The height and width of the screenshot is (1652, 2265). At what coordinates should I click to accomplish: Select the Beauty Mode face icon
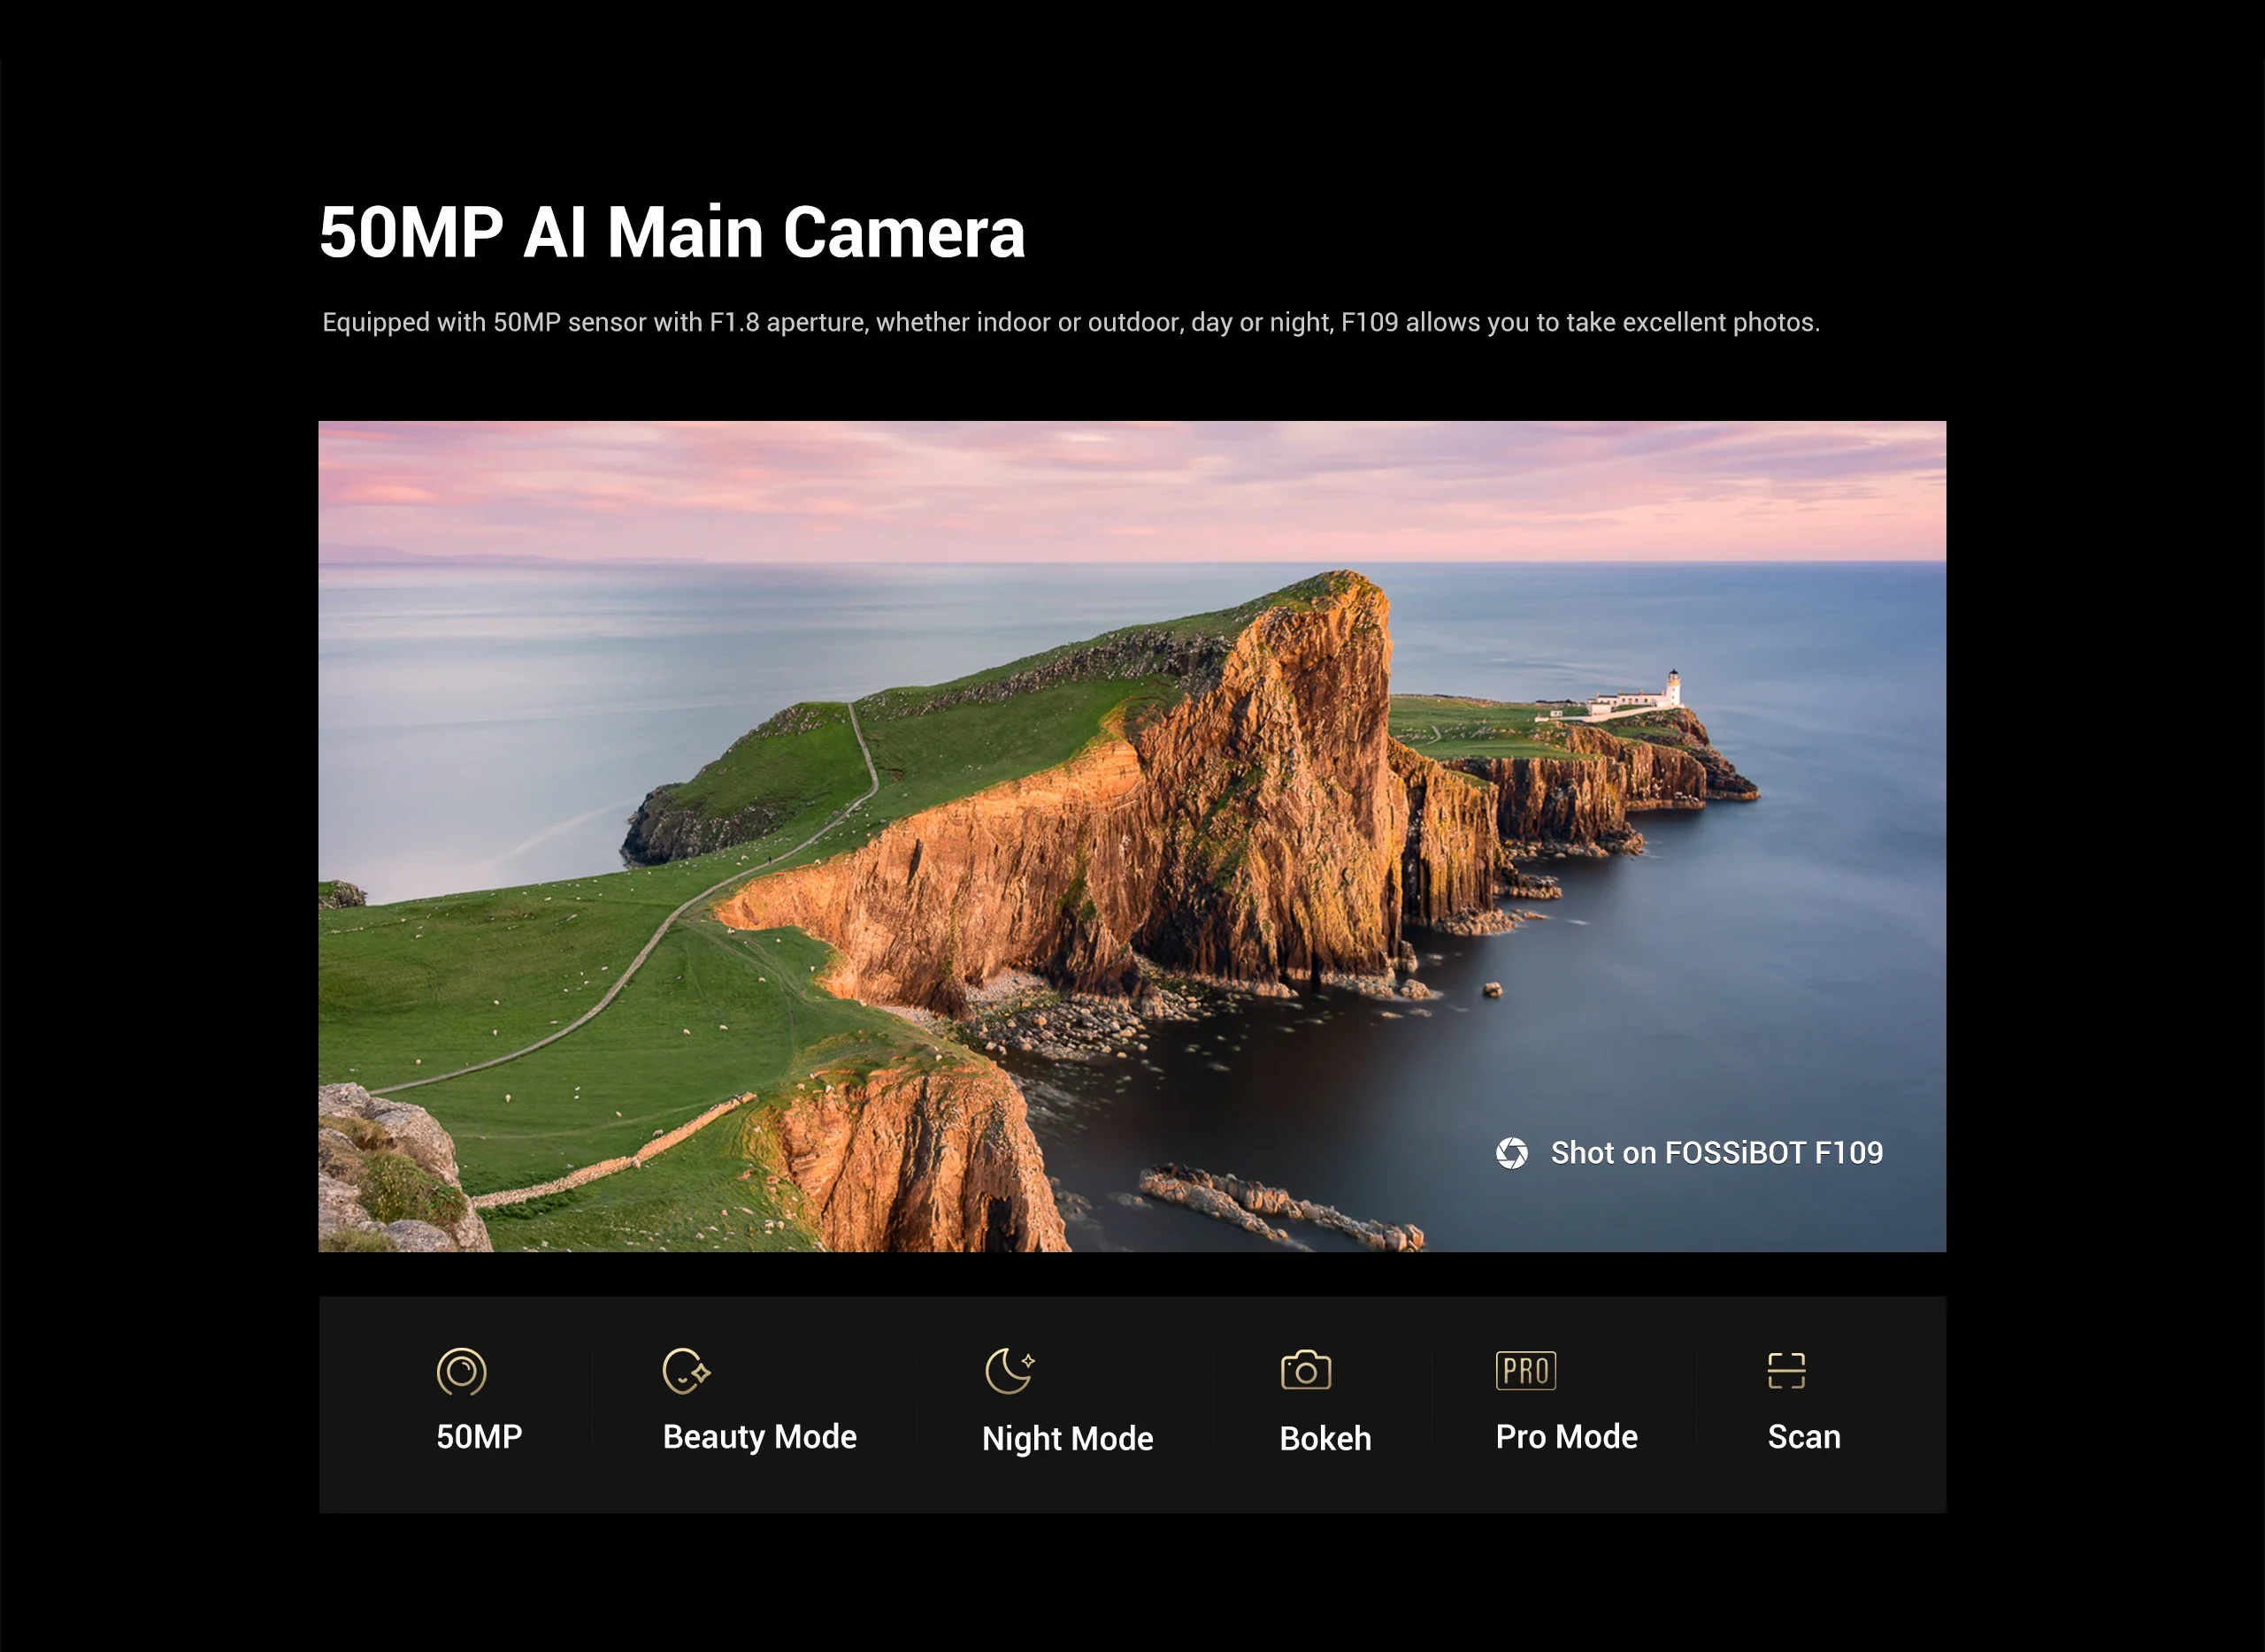[x=686, y=1371]
